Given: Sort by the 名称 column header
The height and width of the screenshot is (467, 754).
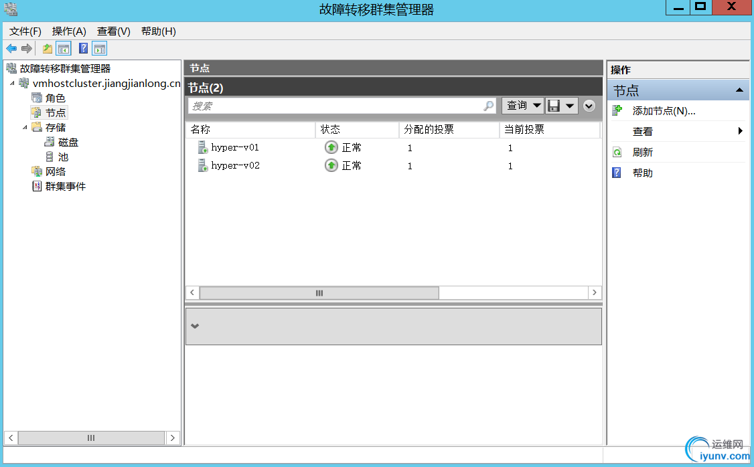Looking at the screenshot, I should click(x=250, y=129).
